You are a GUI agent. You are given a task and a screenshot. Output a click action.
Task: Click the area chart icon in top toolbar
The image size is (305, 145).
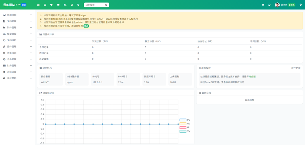(65, 5)
